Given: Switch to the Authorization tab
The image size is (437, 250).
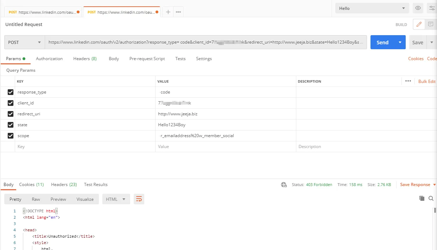Looking at the screenshot, I should coord(49,59).
